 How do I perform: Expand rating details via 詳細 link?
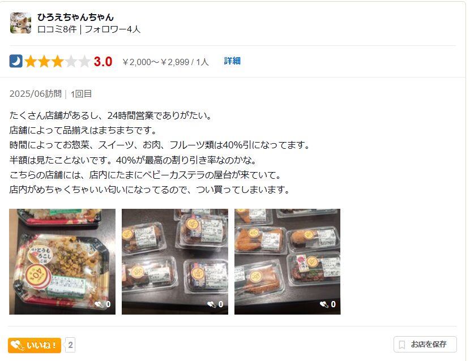[232, 61]
